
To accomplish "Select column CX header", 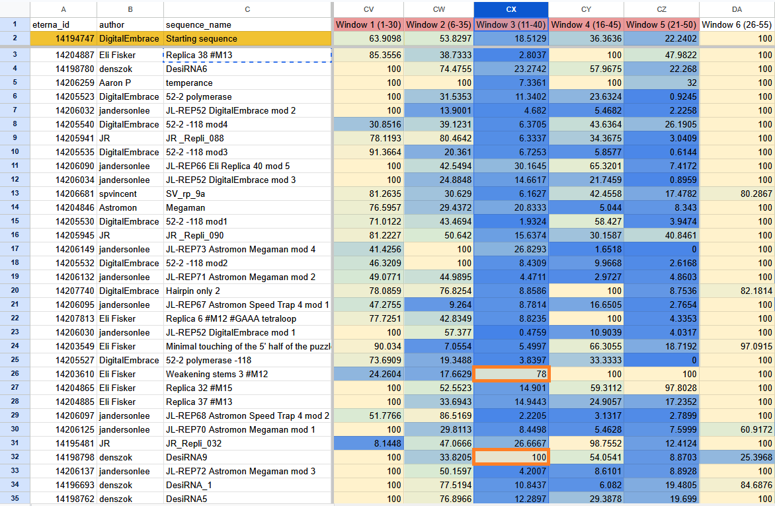I will coord(511,9).
